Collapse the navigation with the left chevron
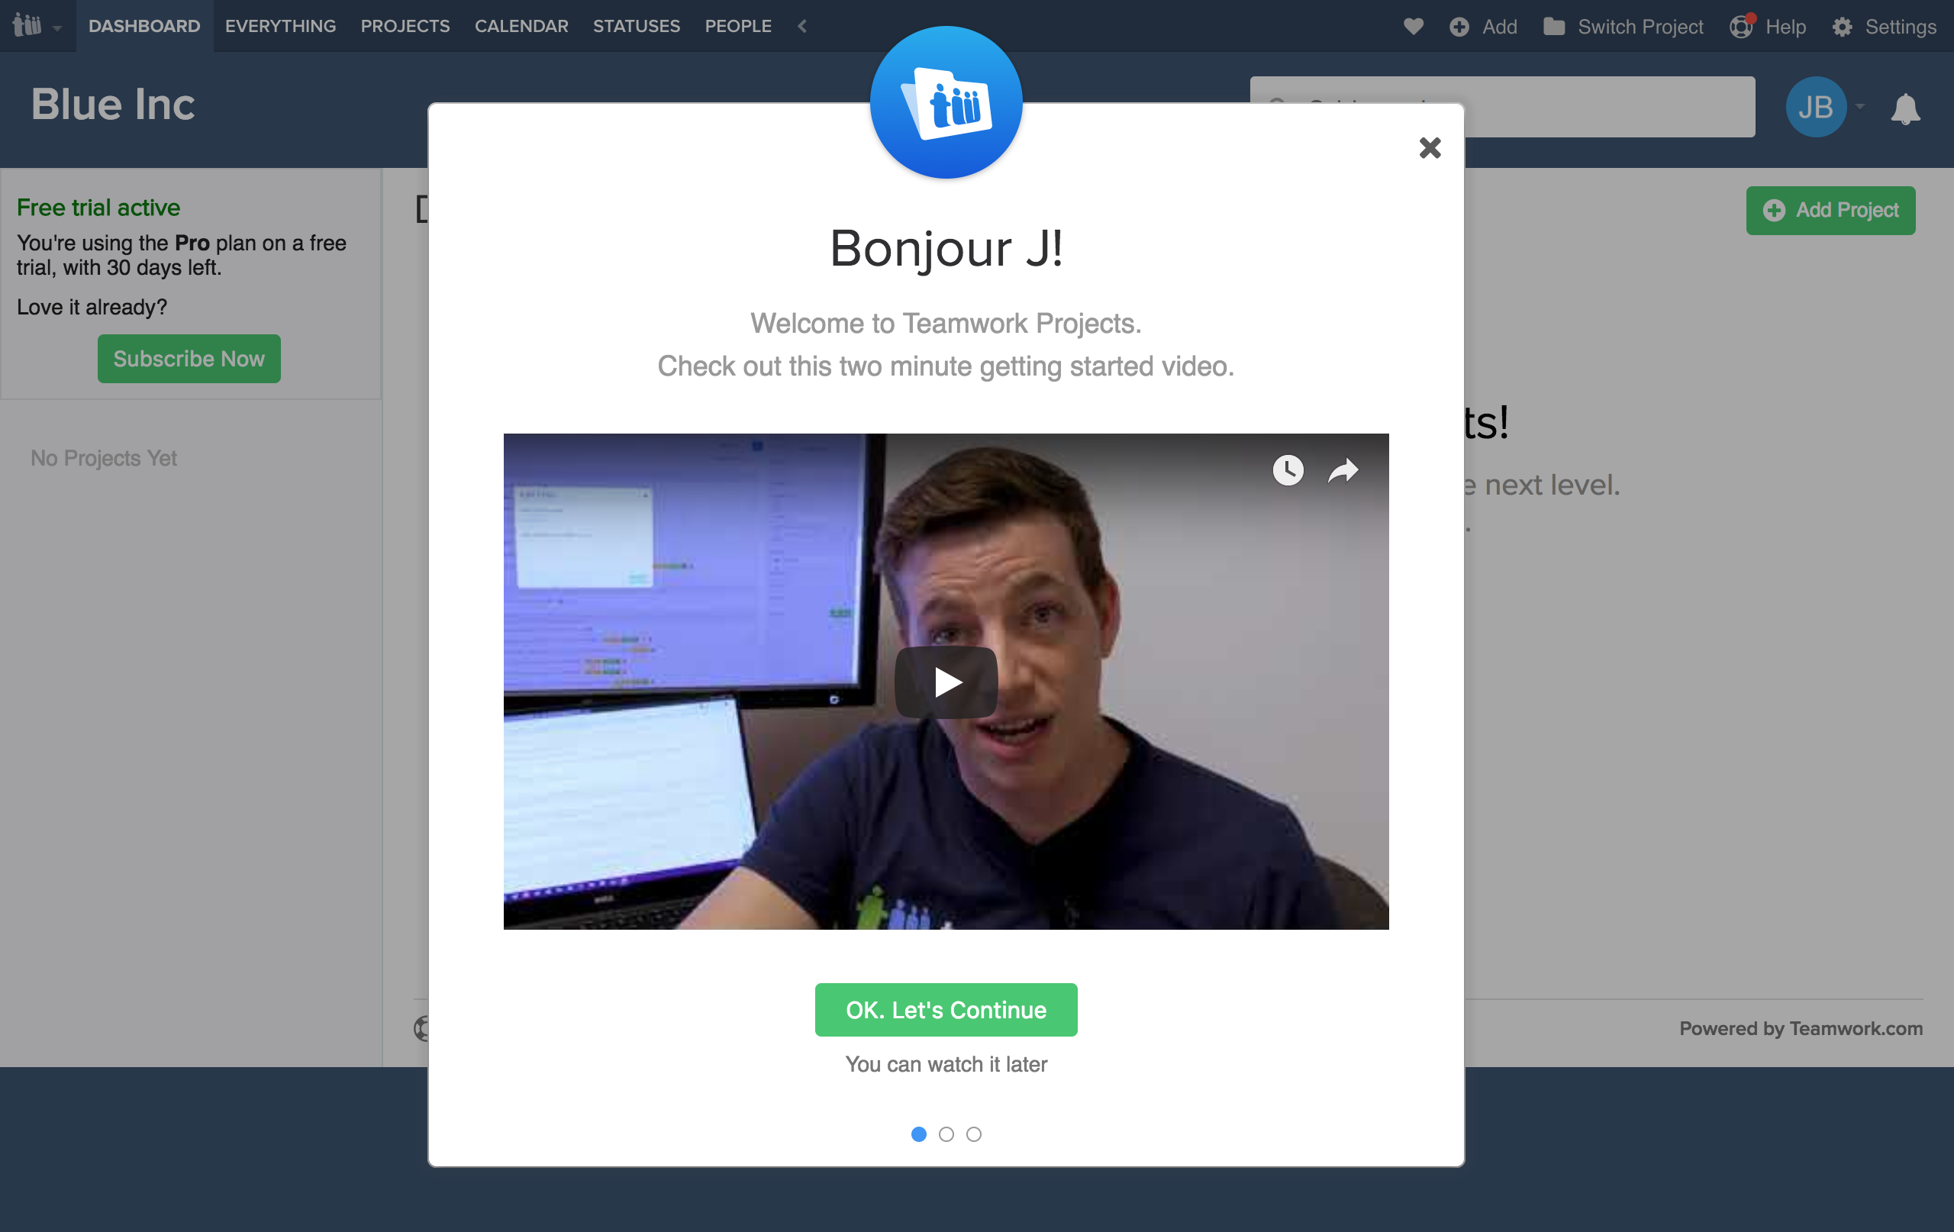 [801, 26]
